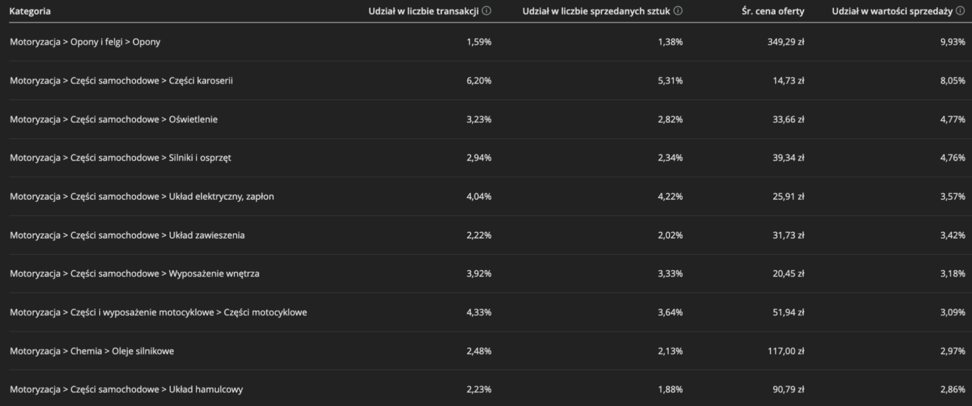Sort by Kategoria column header
The height and width of the screenshot is (406, 972).
click(x=30, y=11)
